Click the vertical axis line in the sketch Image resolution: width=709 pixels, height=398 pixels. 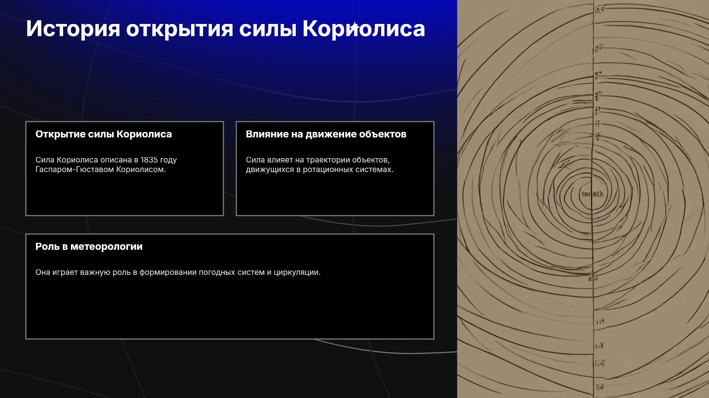click(593, 240)
